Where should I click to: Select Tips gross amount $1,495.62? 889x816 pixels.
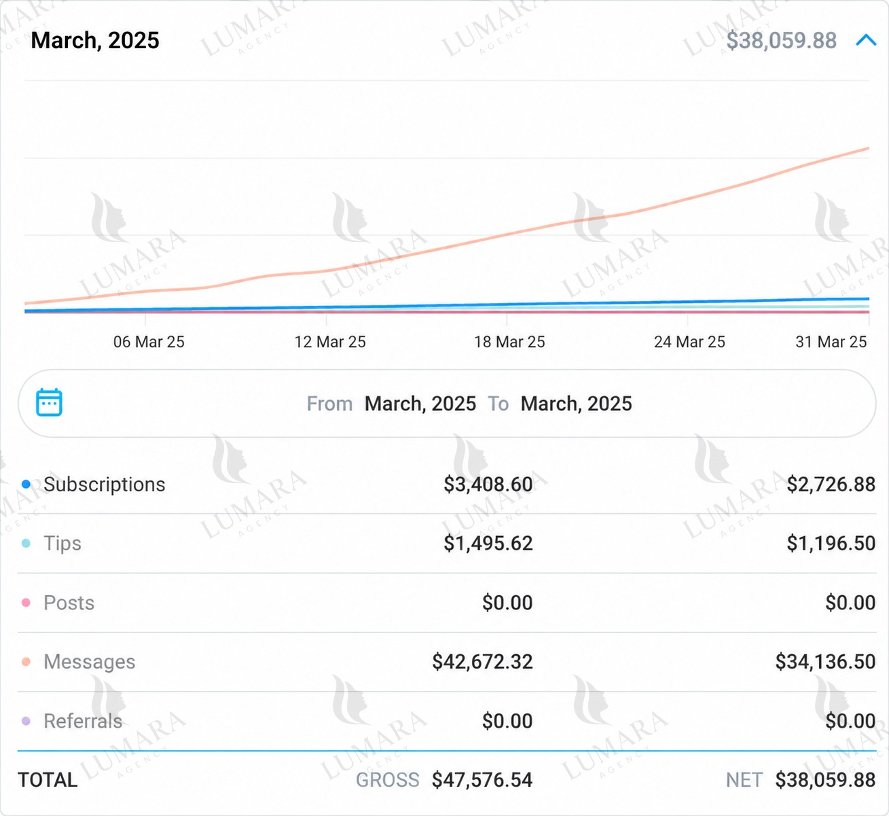tap(488, 544)
